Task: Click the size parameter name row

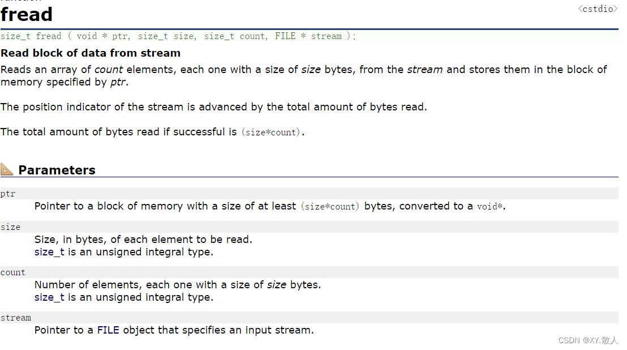Action: (x=309, y=227)
